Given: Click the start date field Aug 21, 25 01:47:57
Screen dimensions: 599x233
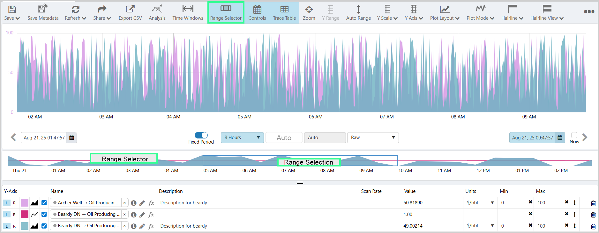Looking at the screenshot, I should tap(44, 138).
